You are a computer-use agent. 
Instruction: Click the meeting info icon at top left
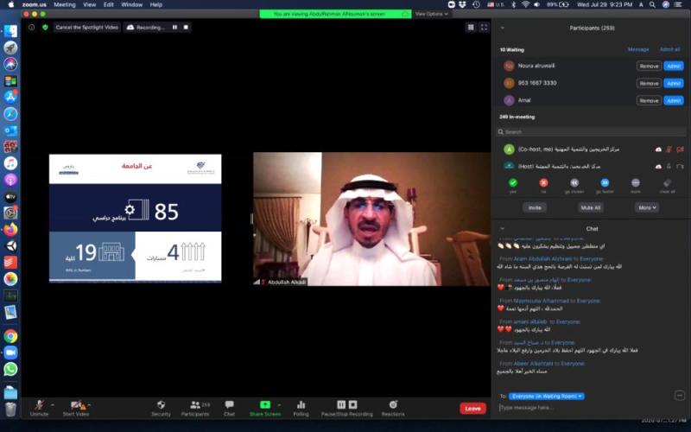tap(31, 28)
